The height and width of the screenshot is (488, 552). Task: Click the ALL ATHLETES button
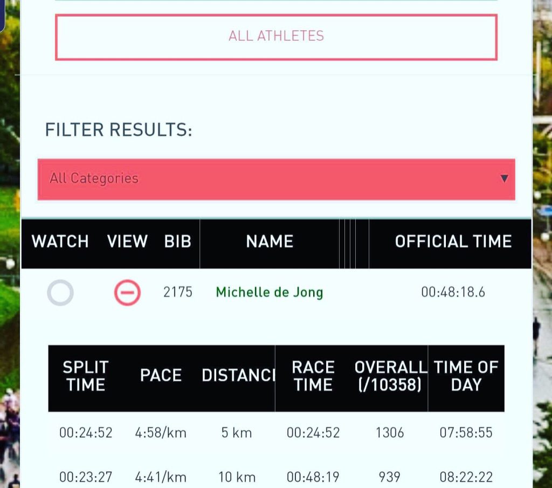coord(277,37)
